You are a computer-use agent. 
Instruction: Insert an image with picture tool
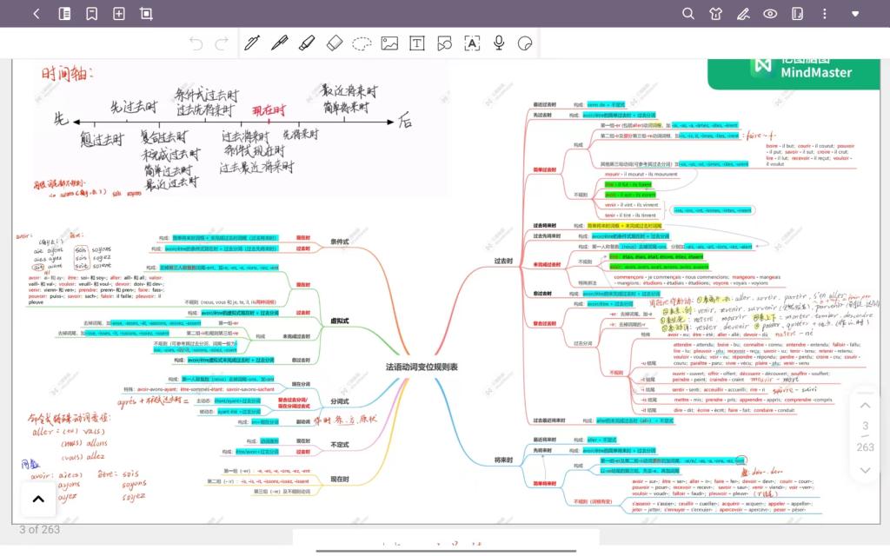(x=389, y=43)
